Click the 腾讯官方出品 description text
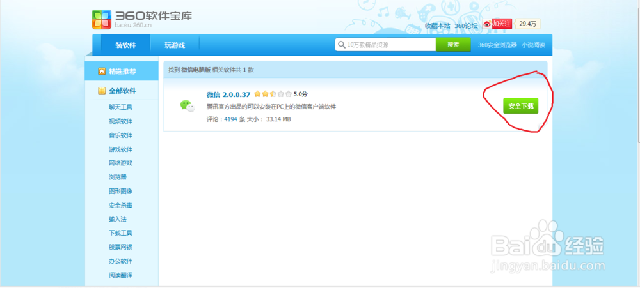Image resolution: width=640 pixels, height=288 pixels. click(271, 107)
